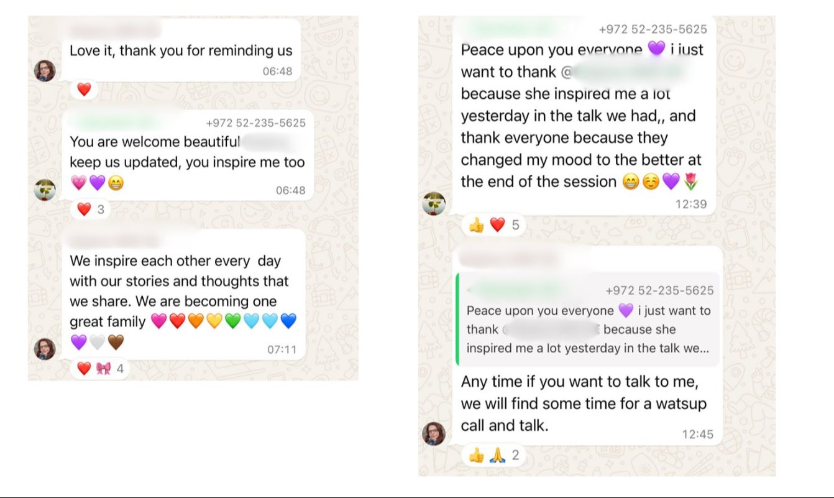The width and height of the screenshot is (834, 498).
Task: Open heart reaction showing count 3
Action: 91,210
